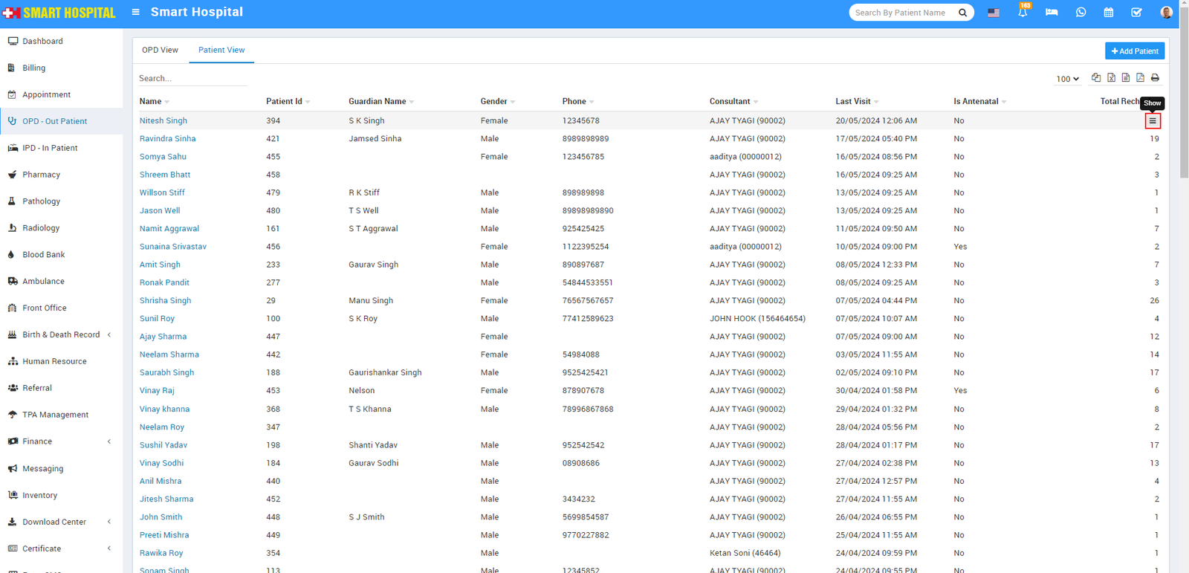Print the patient list
Screen dimensions: 1189x573
tap(1155, 78)
